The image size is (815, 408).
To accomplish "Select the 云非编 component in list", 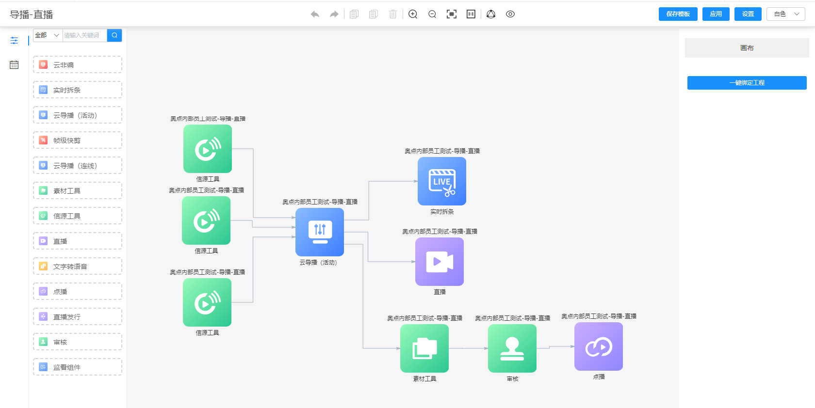I will (x=78, y=64).
